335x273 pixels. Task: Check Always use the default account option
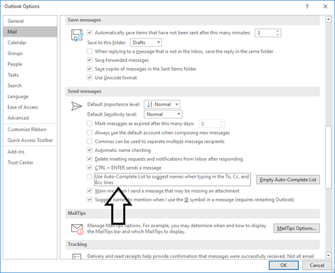click(90, 132)
